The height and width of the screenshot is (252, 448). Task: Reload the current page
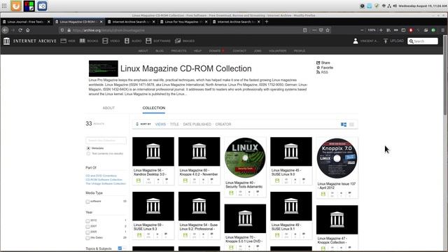pyautogui.click(x=20, y=30)
